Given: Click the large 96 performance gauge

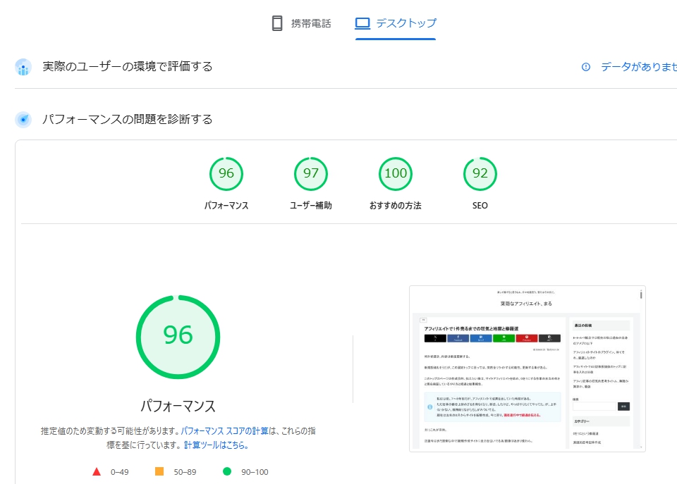Looking at the screenshot, I should [x=178, y=335].
